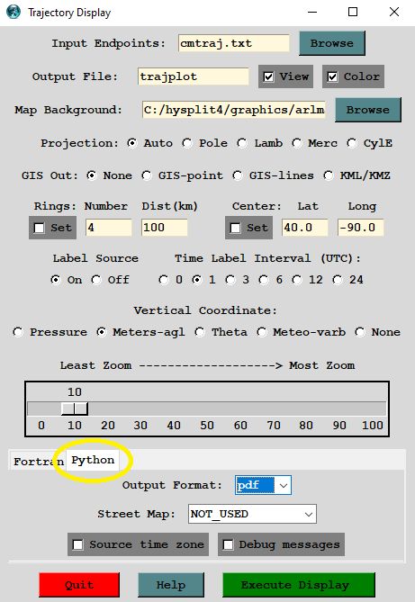Click the Input Endpoints text field
The width and height of the screenshot is (415, 602).
234,43
